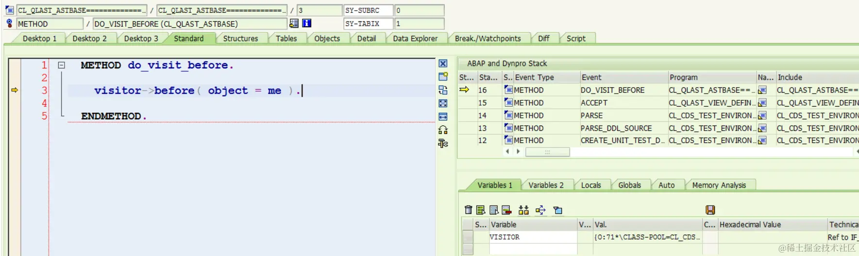
Task: Click the METHOD icon in stack row 14
Action: [x=508, y=115]
